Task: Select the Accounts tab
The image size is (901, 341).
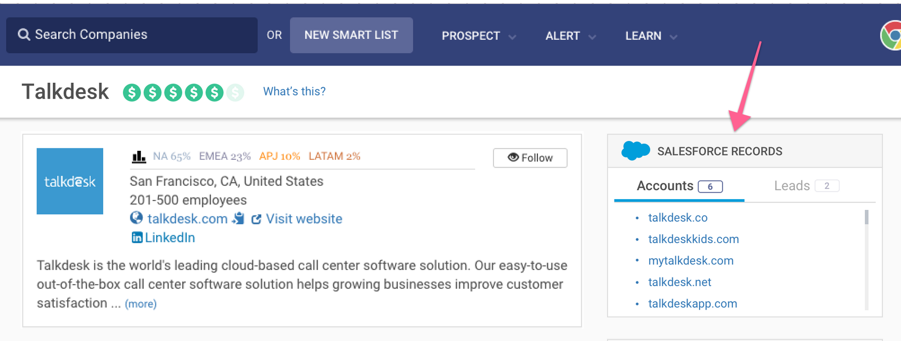Action: point(679,186)
